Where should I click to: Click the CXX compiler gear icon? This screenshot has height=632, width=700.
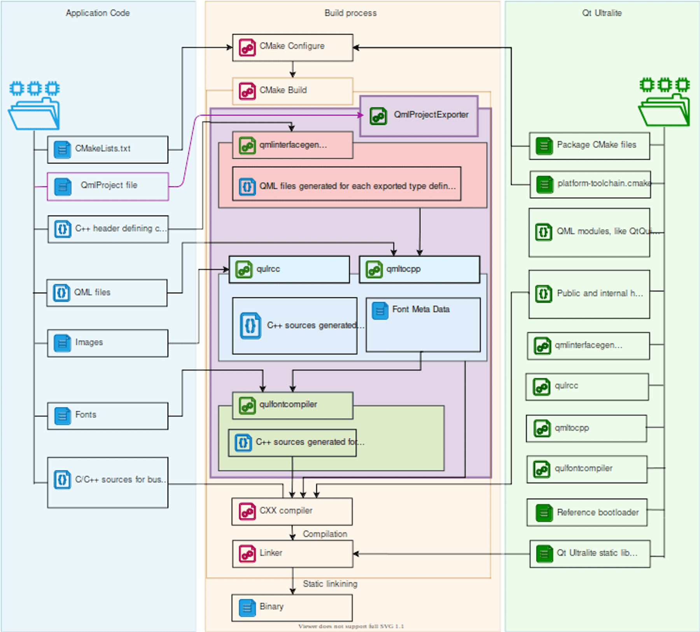click(x=247, y=511)
